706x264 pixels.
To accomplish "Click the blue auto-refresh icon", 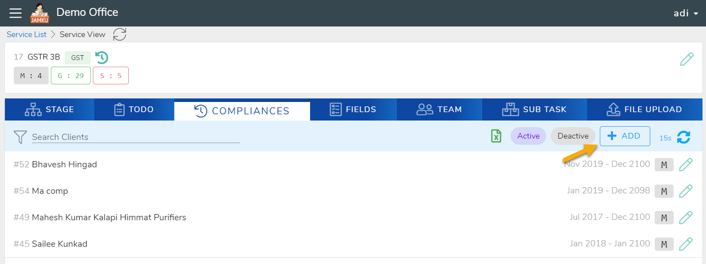I will coord(683,137).
